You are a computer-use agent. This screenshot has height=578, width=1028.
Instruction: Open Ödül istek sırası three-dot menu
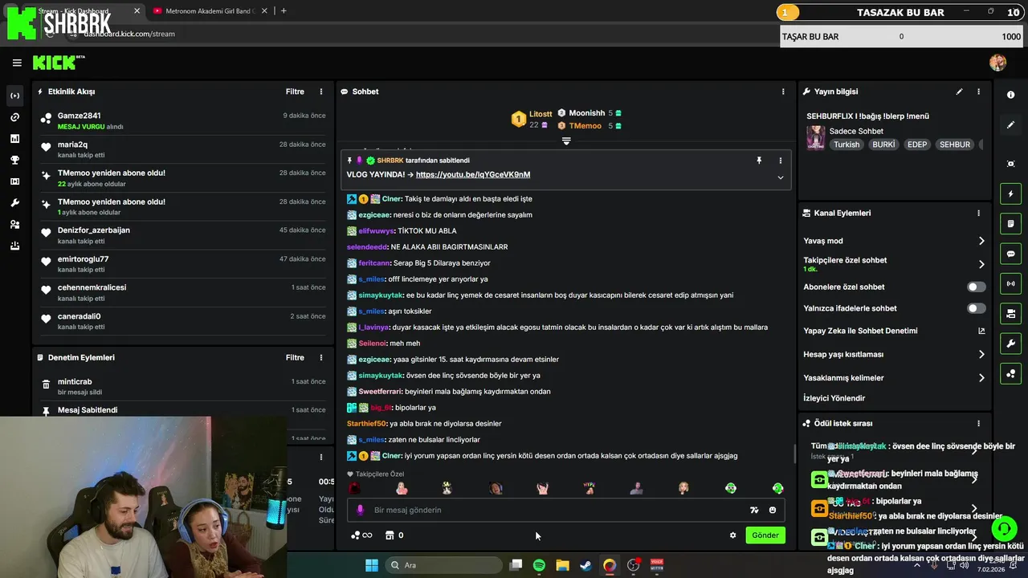(978, 423)
